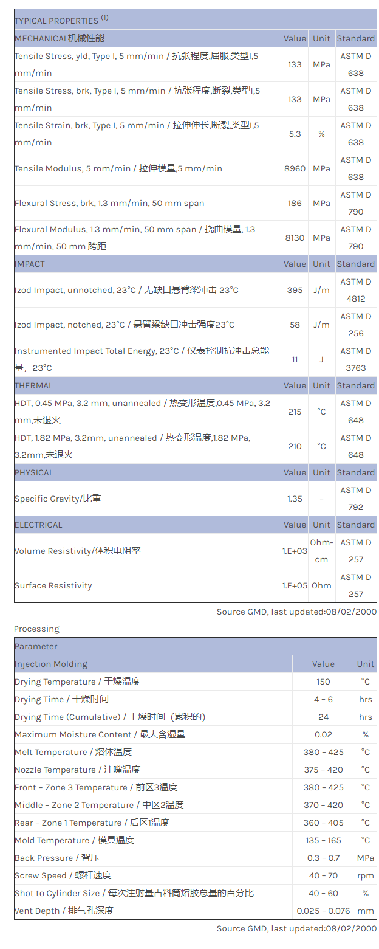Click the IMPACT section header
Image resolution: width=379 pixels, height=949 pixels.
click(30, 264)
